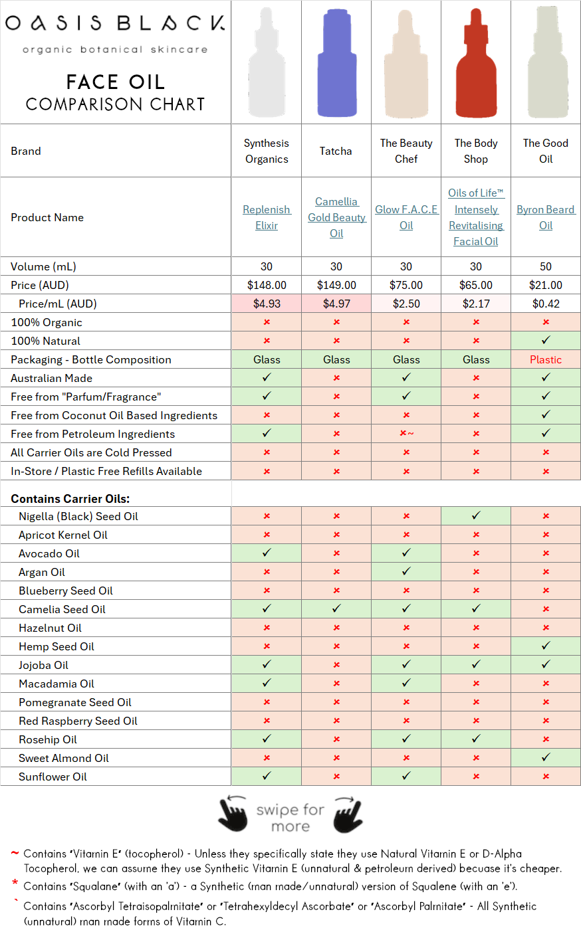This screenshot has height=930, width=581.
Task: Click the $4.97 price per mL cell
Action: coord(336,304)
